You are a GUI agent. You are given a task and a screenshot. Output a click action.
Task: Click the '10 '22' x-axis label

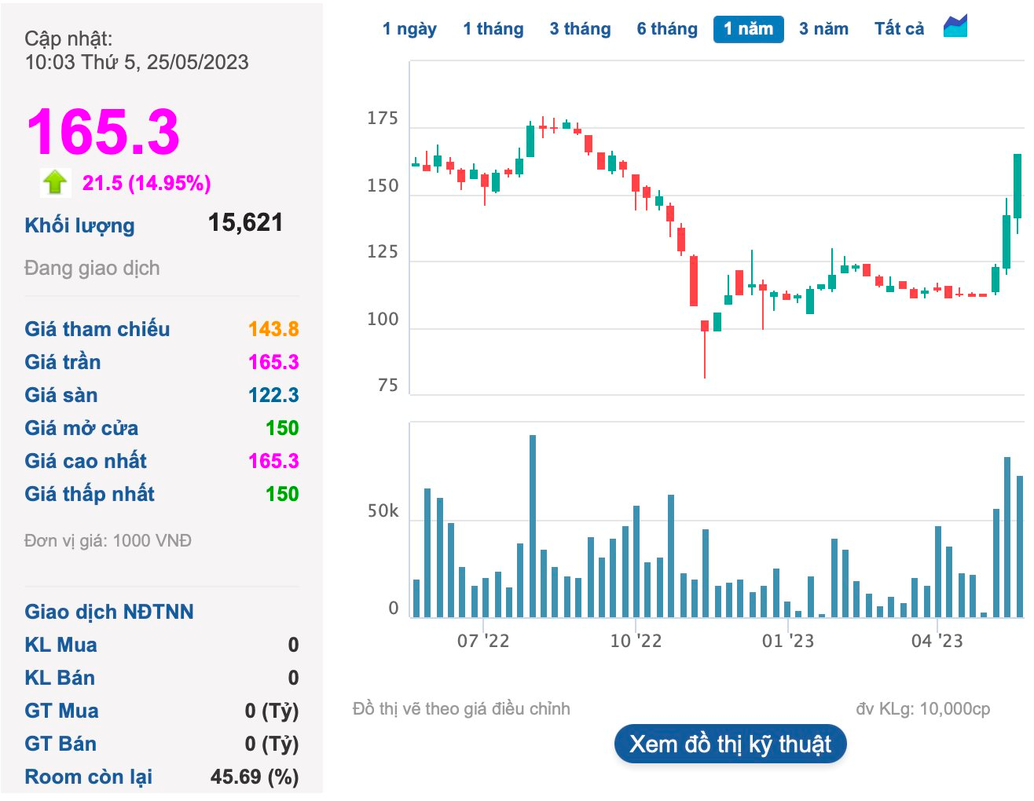click(636, 641)
